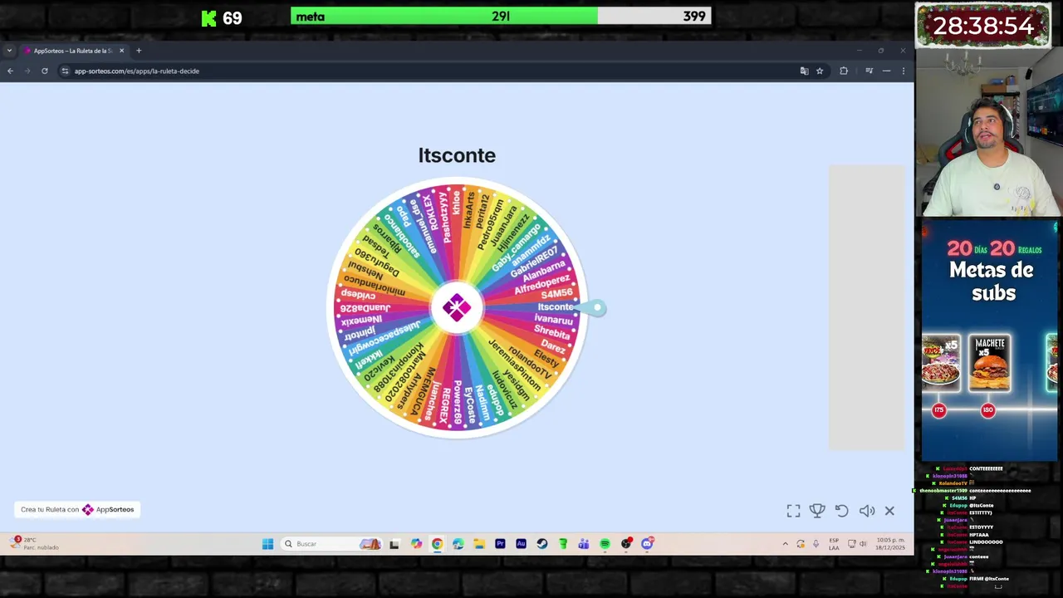Screen dimensions: 1063x598
Task: Click the X icon next to speaker
Action: pyautogui.click(x=889, y=511)
